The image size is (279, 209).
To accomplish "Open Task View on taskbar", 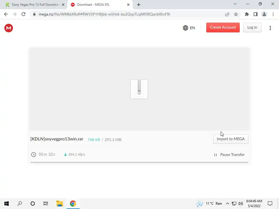I will (46, 204).
